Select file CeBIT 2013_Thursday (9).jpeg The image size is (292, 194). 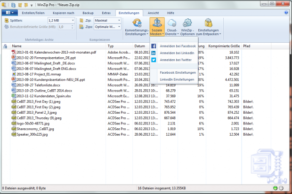[39, 118]
